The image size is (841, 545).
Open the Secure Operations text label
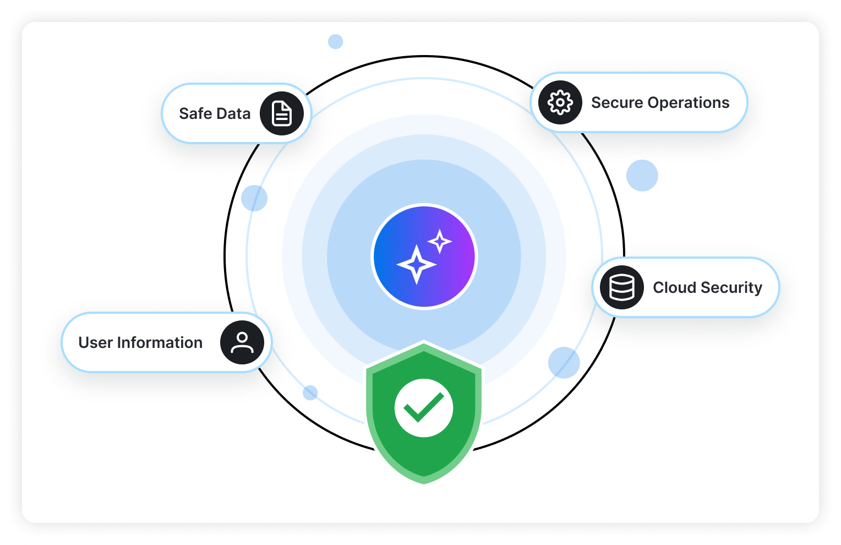pos(660,102)
